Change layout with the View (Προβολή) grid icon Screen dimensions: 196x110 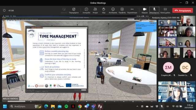click(122, 10)
